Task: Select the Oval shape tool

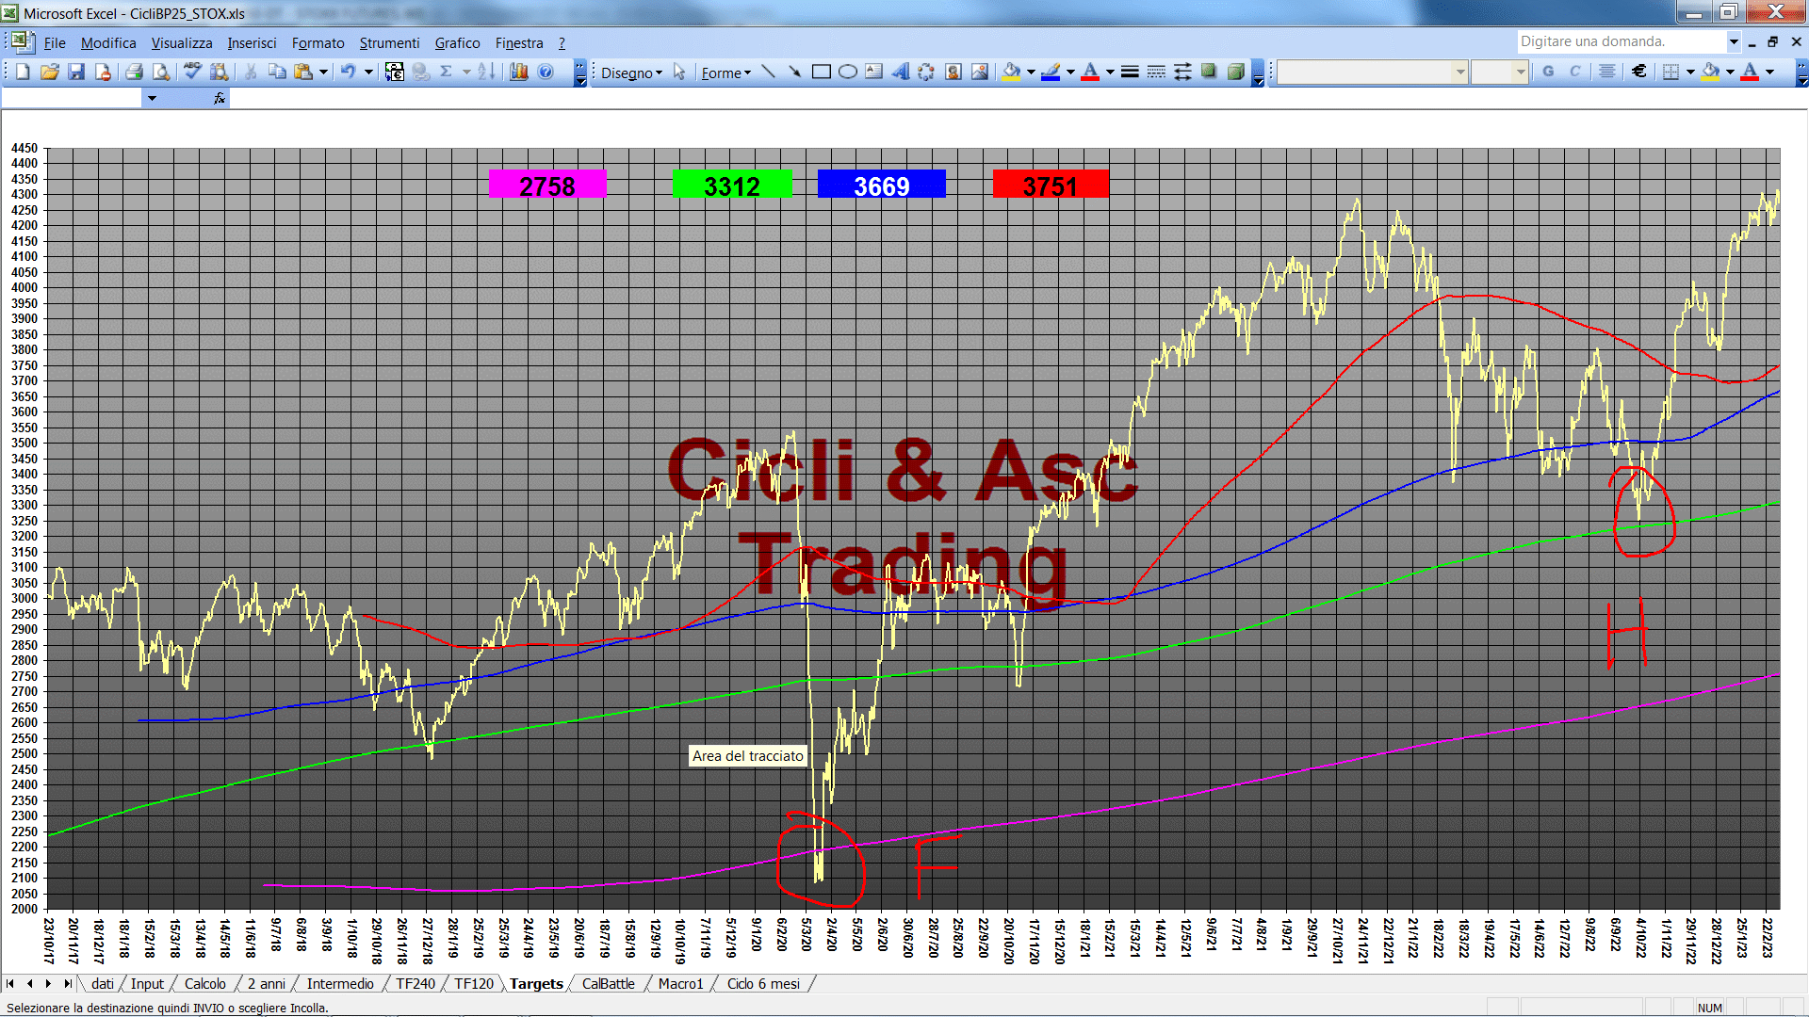Action: 848,72
